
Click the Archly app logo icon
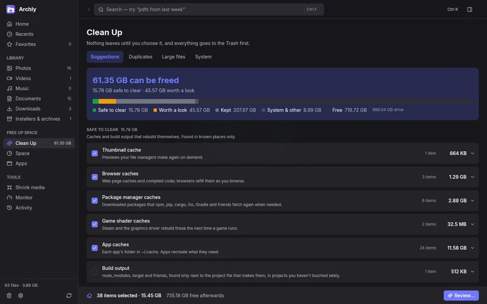tap(11, 9)
